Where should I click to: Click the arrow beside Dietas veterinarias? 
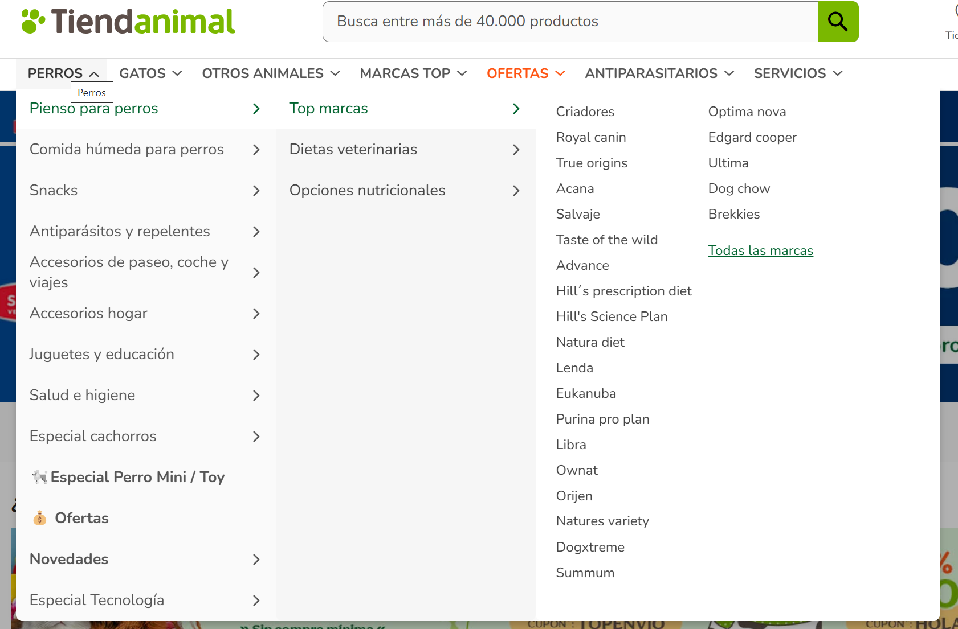516,150
